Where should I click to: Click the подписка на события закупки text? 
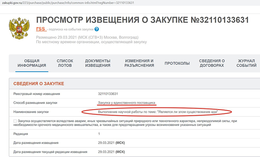coord(71,29)
